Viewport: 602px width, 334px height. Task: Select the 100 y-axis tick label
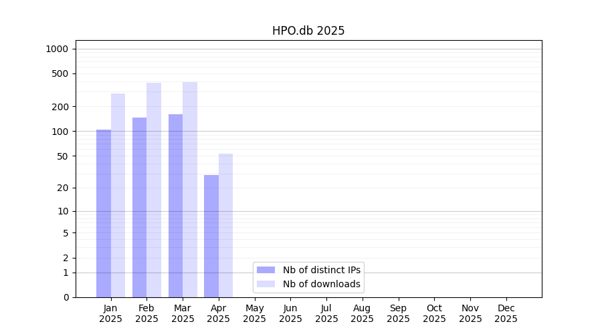tap(60, 132)
